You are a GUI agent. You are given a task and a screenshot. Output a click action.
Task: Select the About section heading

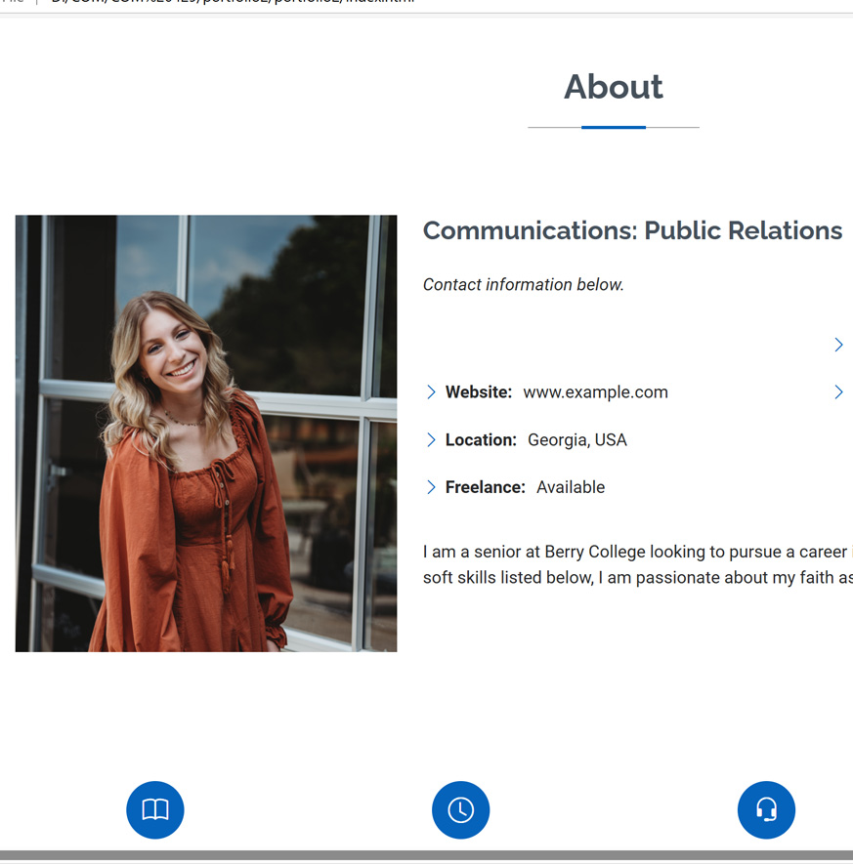click(613, 87)
